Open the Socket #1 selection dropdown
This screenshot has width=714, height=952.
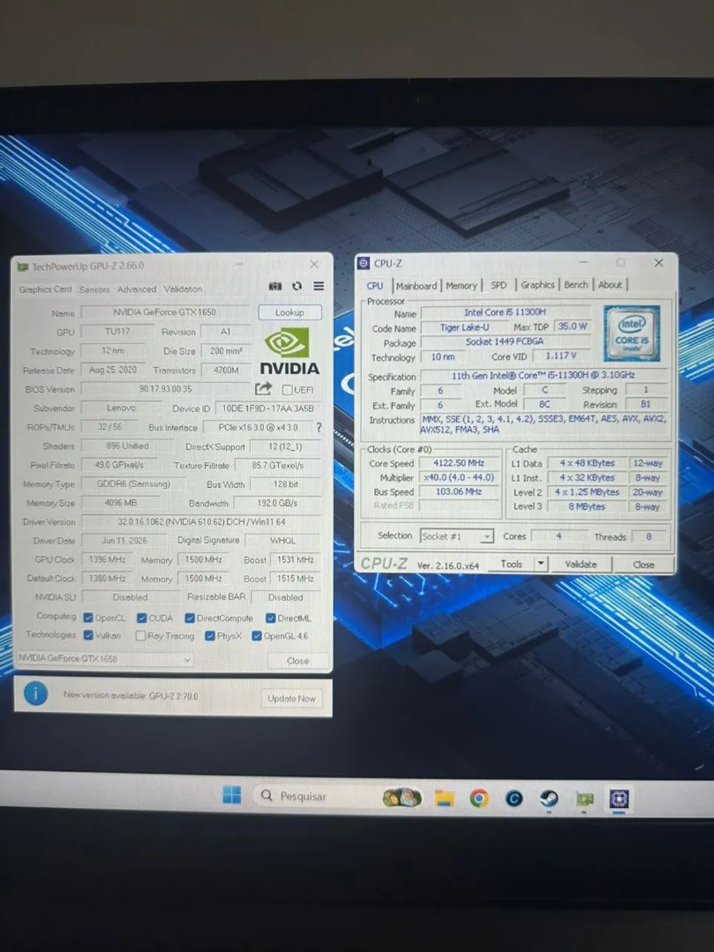[457, 536]
